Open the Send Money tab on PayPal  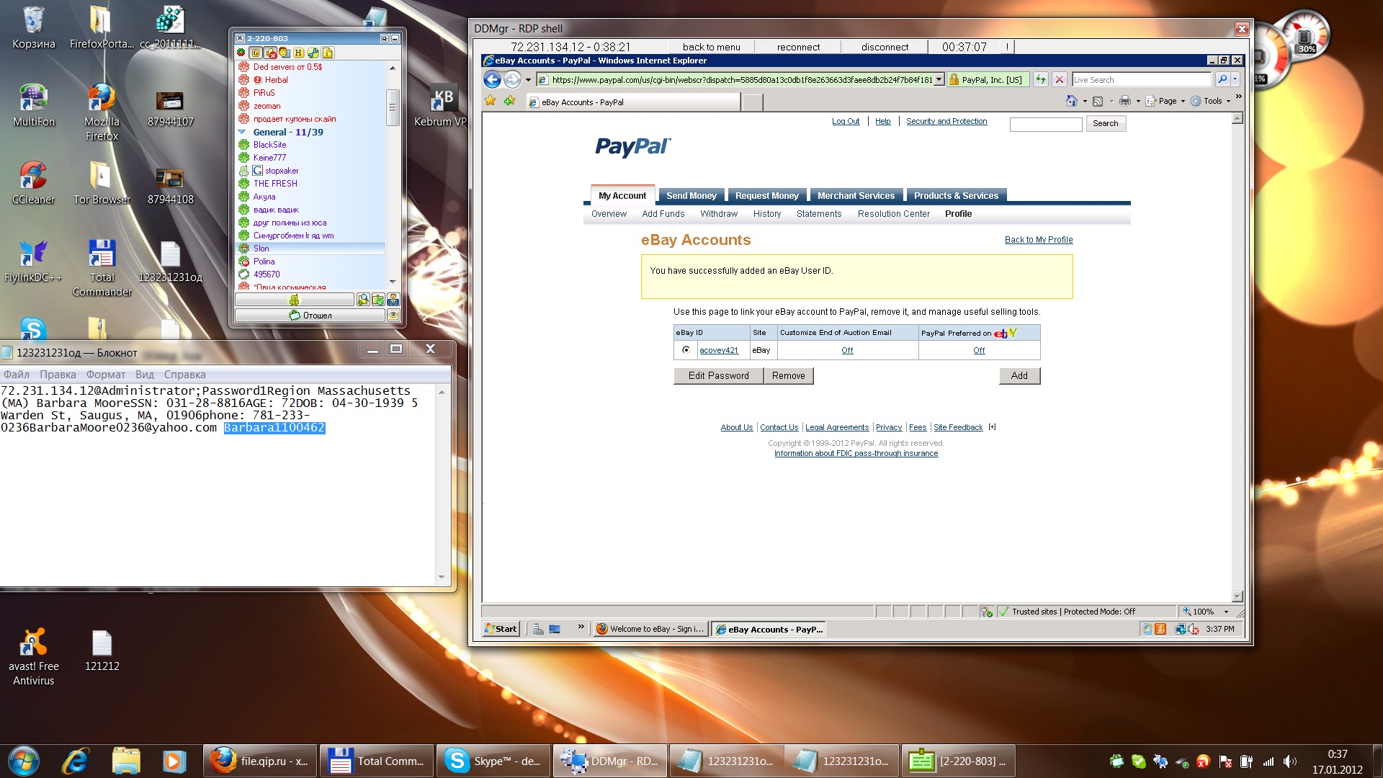[x=691, y=196]
